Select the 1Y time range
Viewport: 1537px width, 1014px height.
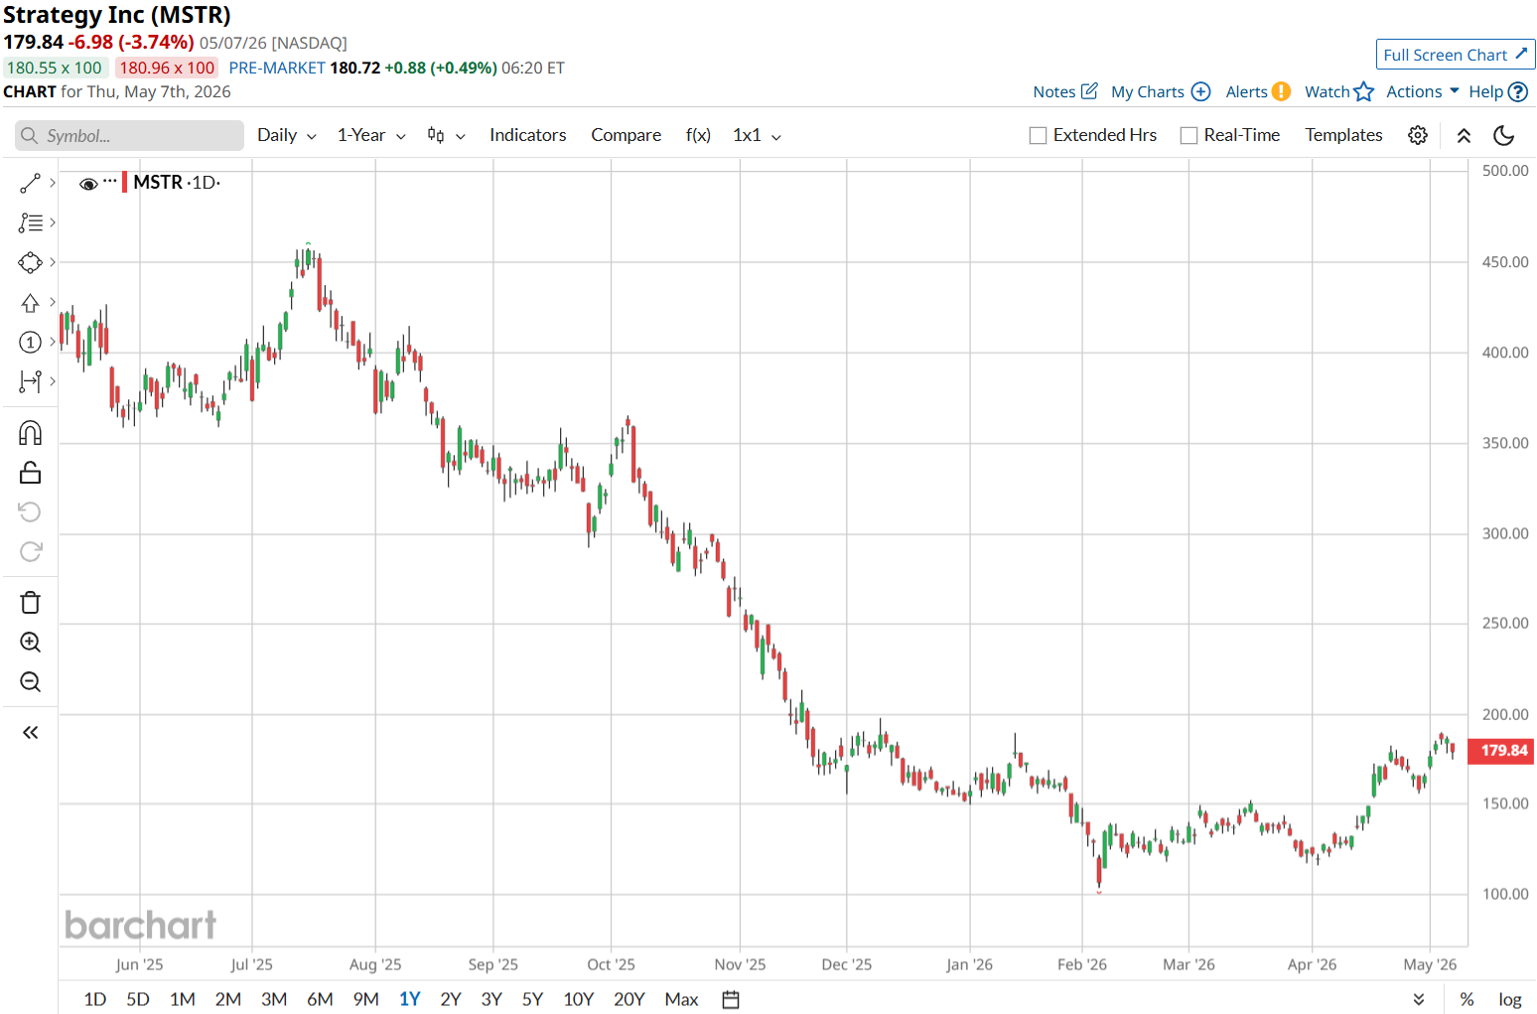[x=409, y=999]
